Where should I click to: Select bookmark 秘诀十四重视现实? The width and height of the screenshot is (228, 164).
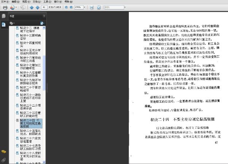[30, 44]
